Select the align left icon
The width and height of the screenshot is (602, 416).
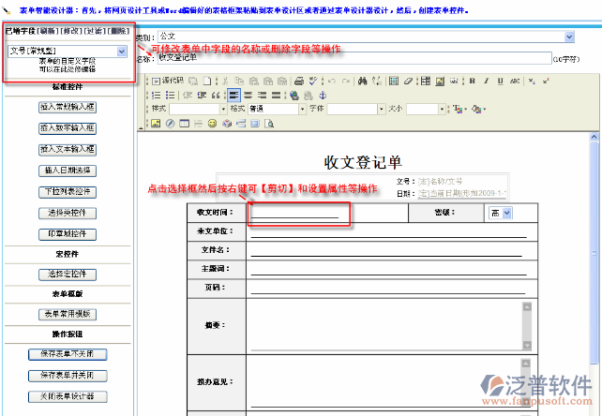pos(233,95)
